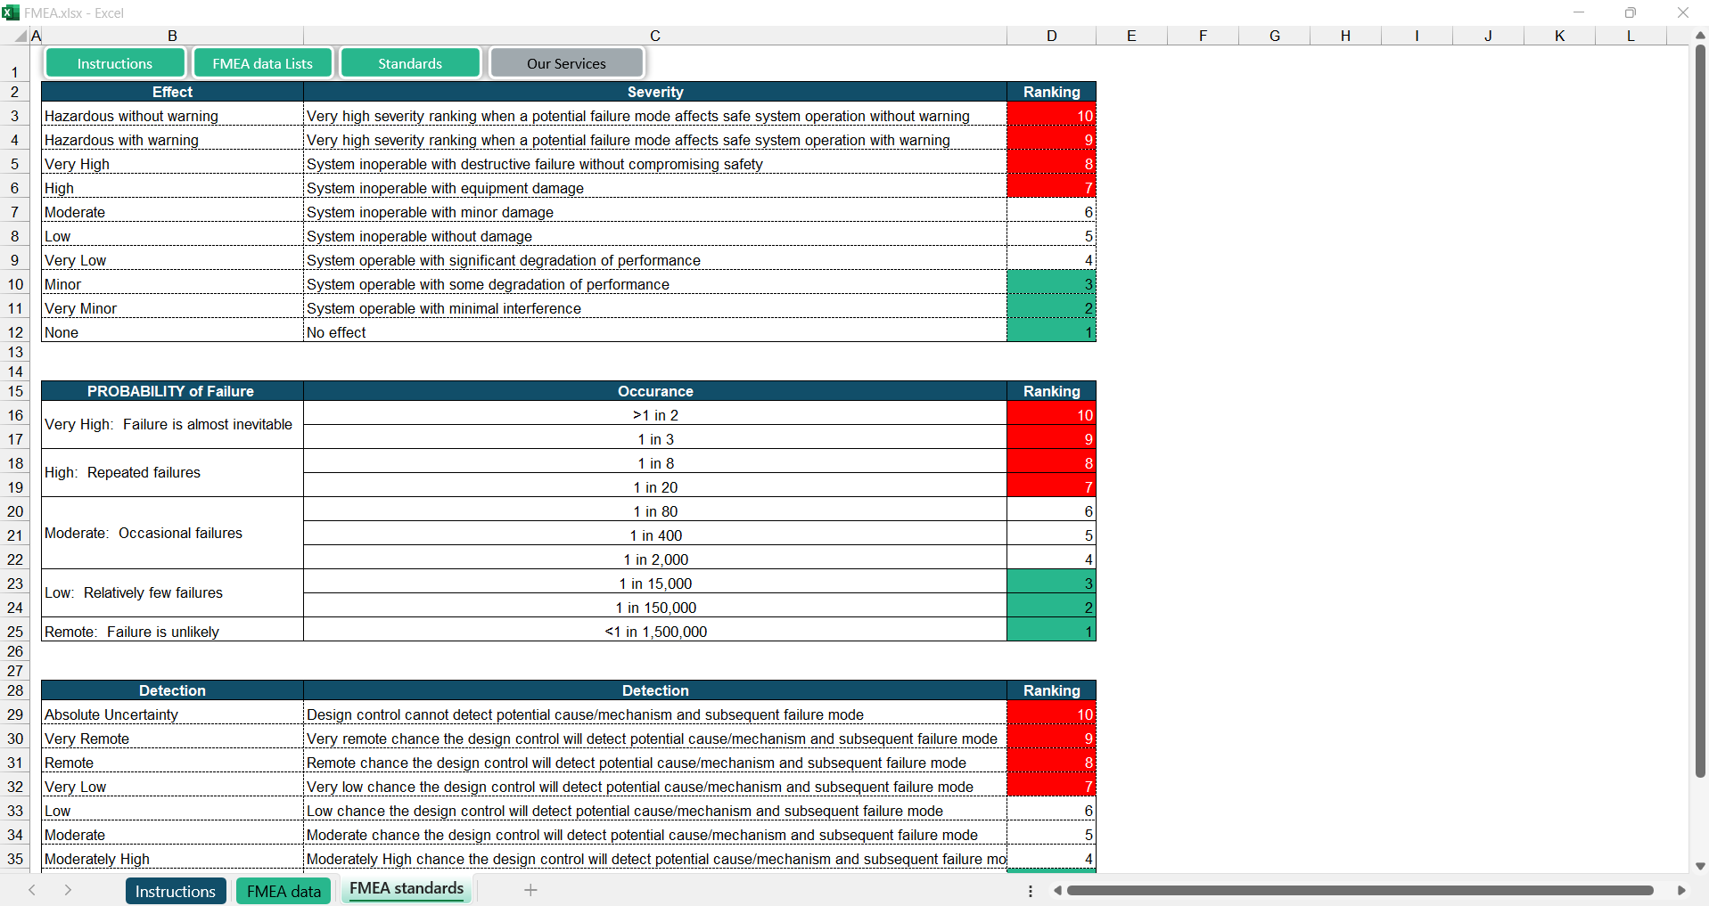This screenshot has height=906, width=1709.
Task: Click the horizontal scrollbar left arrow
Action: [1057, 890]
